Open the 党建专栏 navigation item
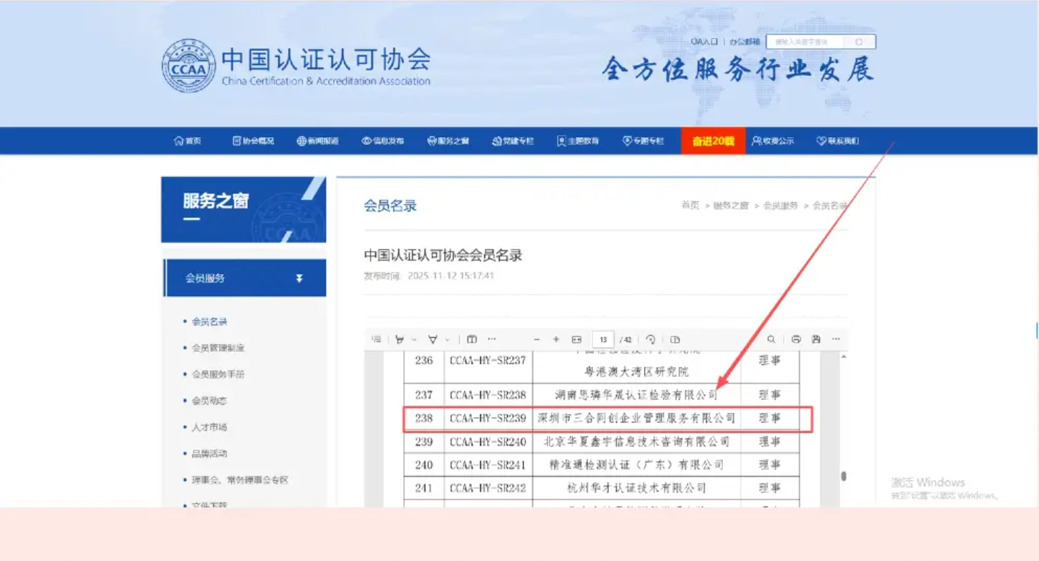Viewport: 1039px width, 561px height. [x=513, y=141]
